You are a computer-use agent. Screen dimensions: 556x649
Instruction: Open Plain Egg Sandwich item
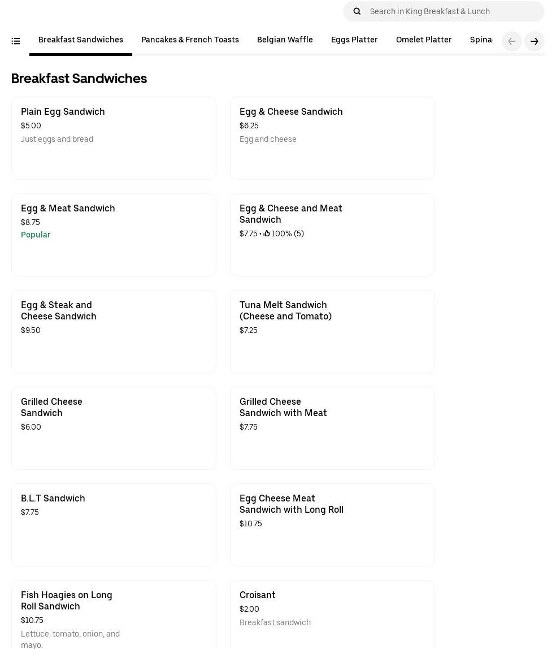point(114,138)
